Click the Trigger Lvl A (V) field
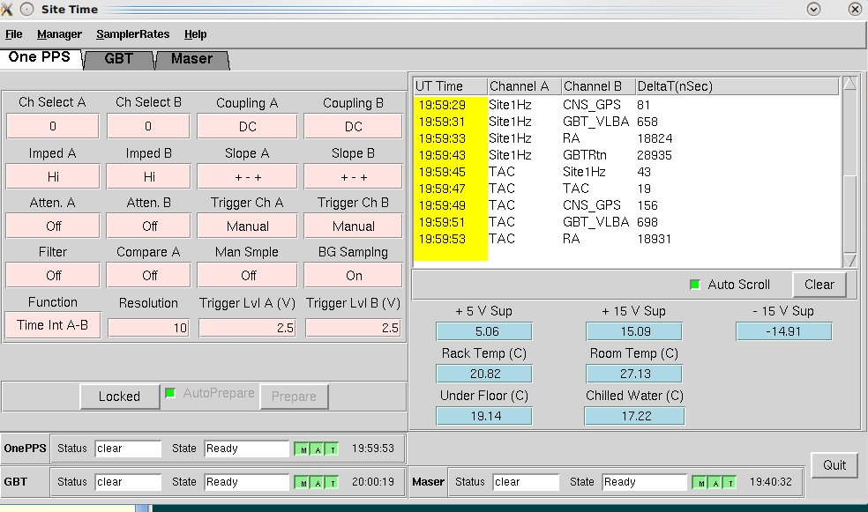 pyautogui.click(x=247, y=328)
